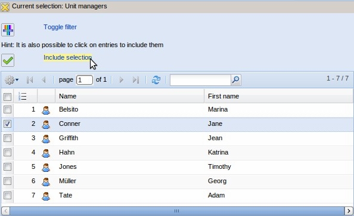Check the box for Belsito
Screen dimensions: 354x216
7,110
